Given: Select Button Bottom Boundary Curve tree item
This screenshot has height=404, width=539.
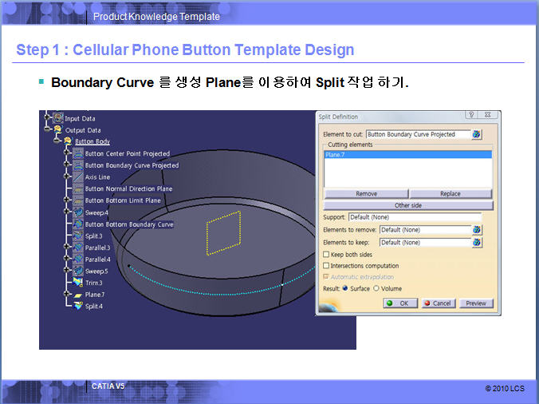Looking at the screenshot, I should (x=129, y=224).
